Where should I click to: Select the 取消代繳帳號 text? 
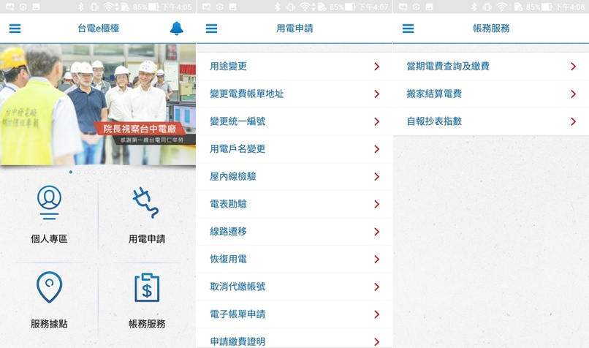[237, 287]
